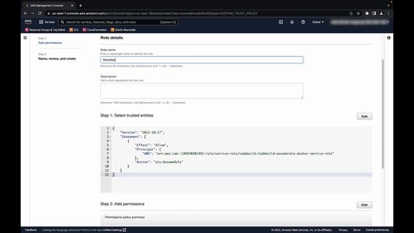The image size is (414, 233).
Task: Open the Elastic Beanstalk shortcut
Action: [124, 30]
